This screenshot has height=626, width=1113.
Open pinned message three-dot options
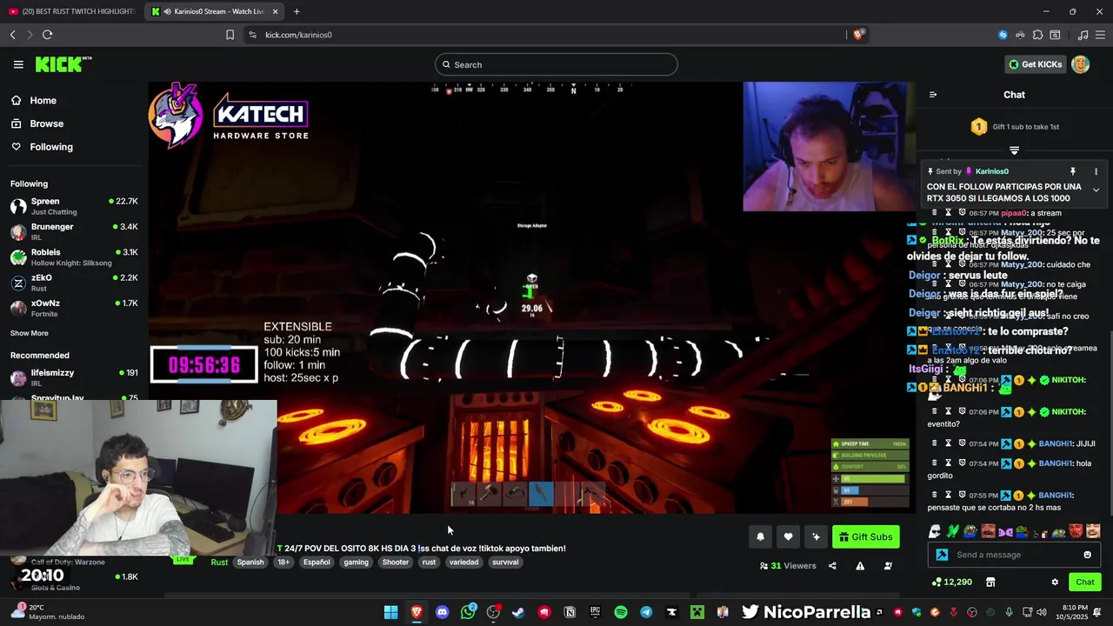pyautogui.click(x=1096, y=171)
